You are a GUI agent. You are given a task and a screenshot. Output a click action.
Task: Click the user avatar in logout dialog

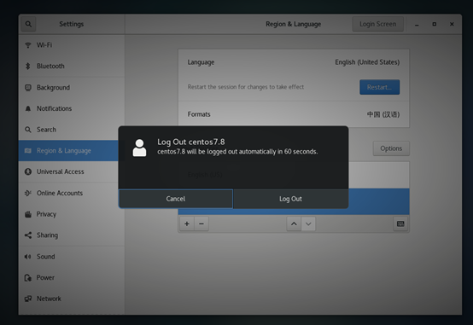(x=139, y=148)
